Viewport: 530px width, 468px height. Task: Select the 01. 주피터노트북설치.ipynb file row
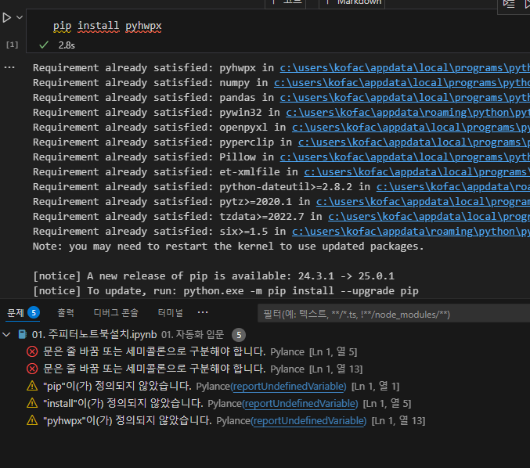tap(265, 334)
